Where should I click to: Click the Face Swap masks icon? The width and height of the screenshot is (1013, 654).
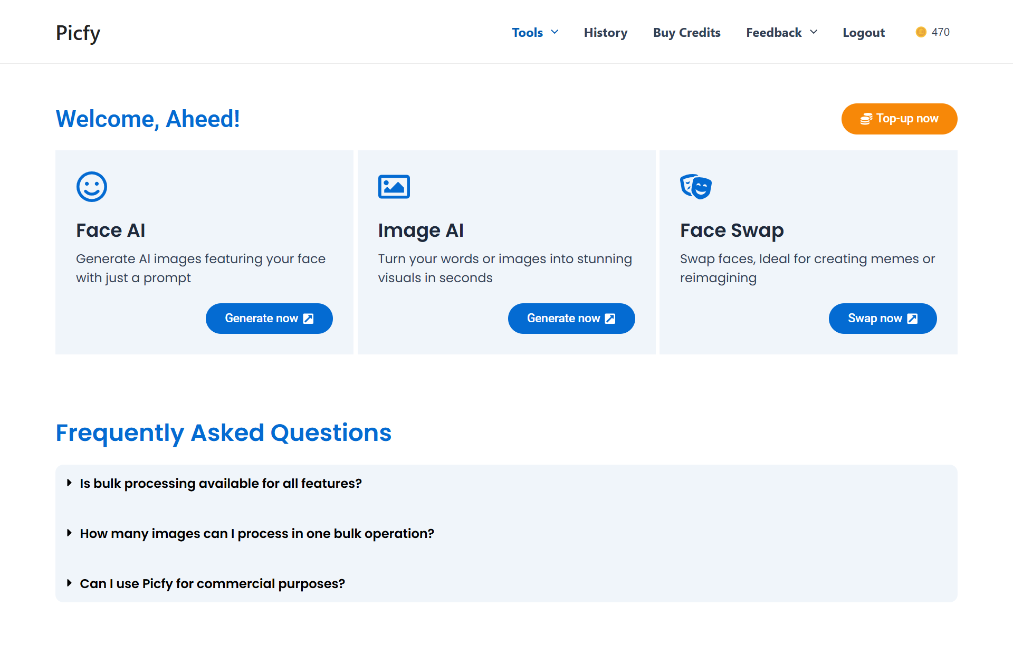[695, 187]
